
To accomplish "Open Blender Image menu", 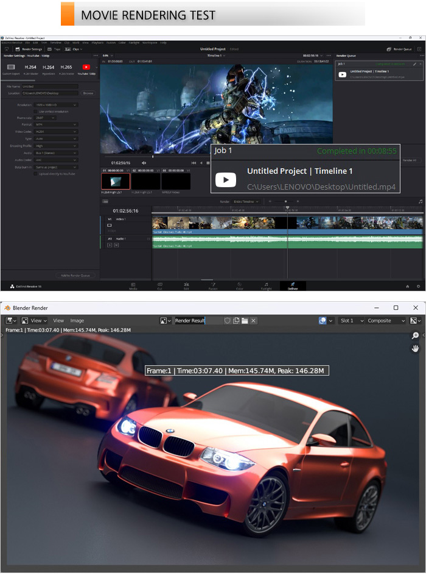I will [x=77, y=321].
